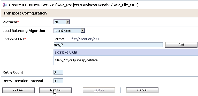Click the Retry Iteration Interval label
The image size is (198, 96).
[23, 81]
